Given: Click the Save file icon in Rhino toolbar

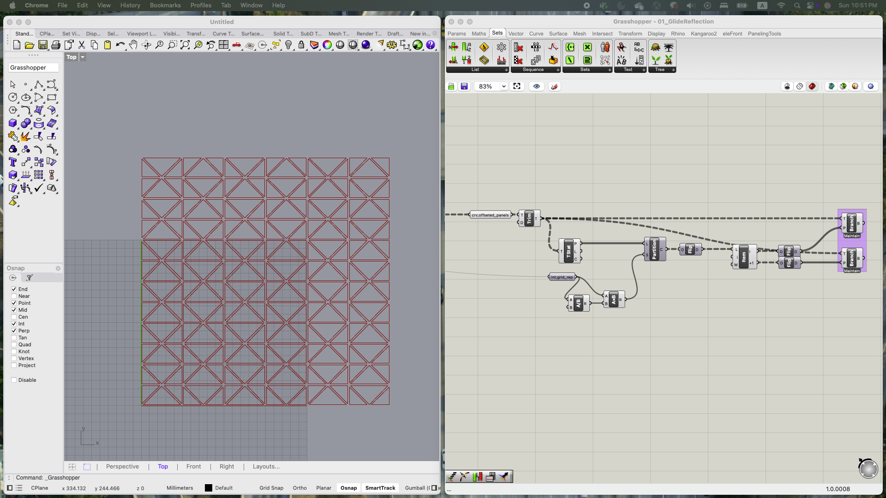Looking at the screenshot, I should pos(43,45).
